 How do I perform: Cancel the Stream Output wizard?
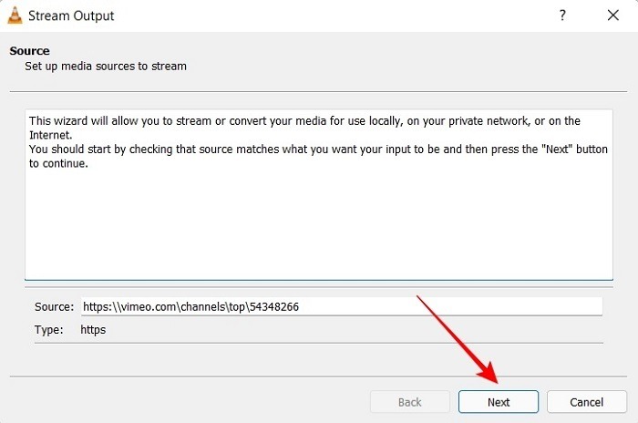click(x=586, y=402)
